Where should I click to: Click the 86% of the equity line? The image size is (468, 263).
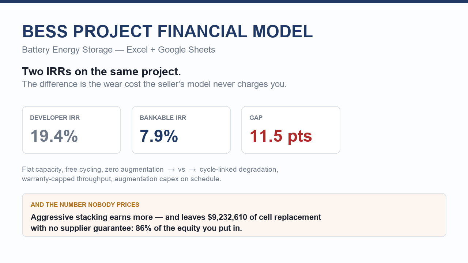pos(136,228)
